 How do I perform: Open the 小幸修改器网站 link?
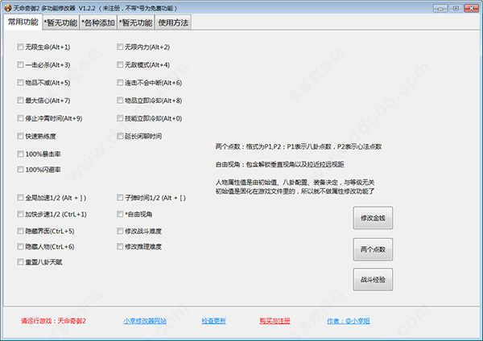point(145,321)
